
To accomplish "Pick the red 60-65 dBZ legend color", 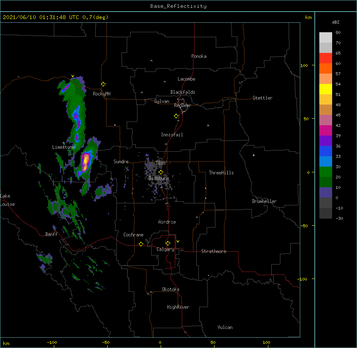I will pyautogui.click(x=326, y=58).
